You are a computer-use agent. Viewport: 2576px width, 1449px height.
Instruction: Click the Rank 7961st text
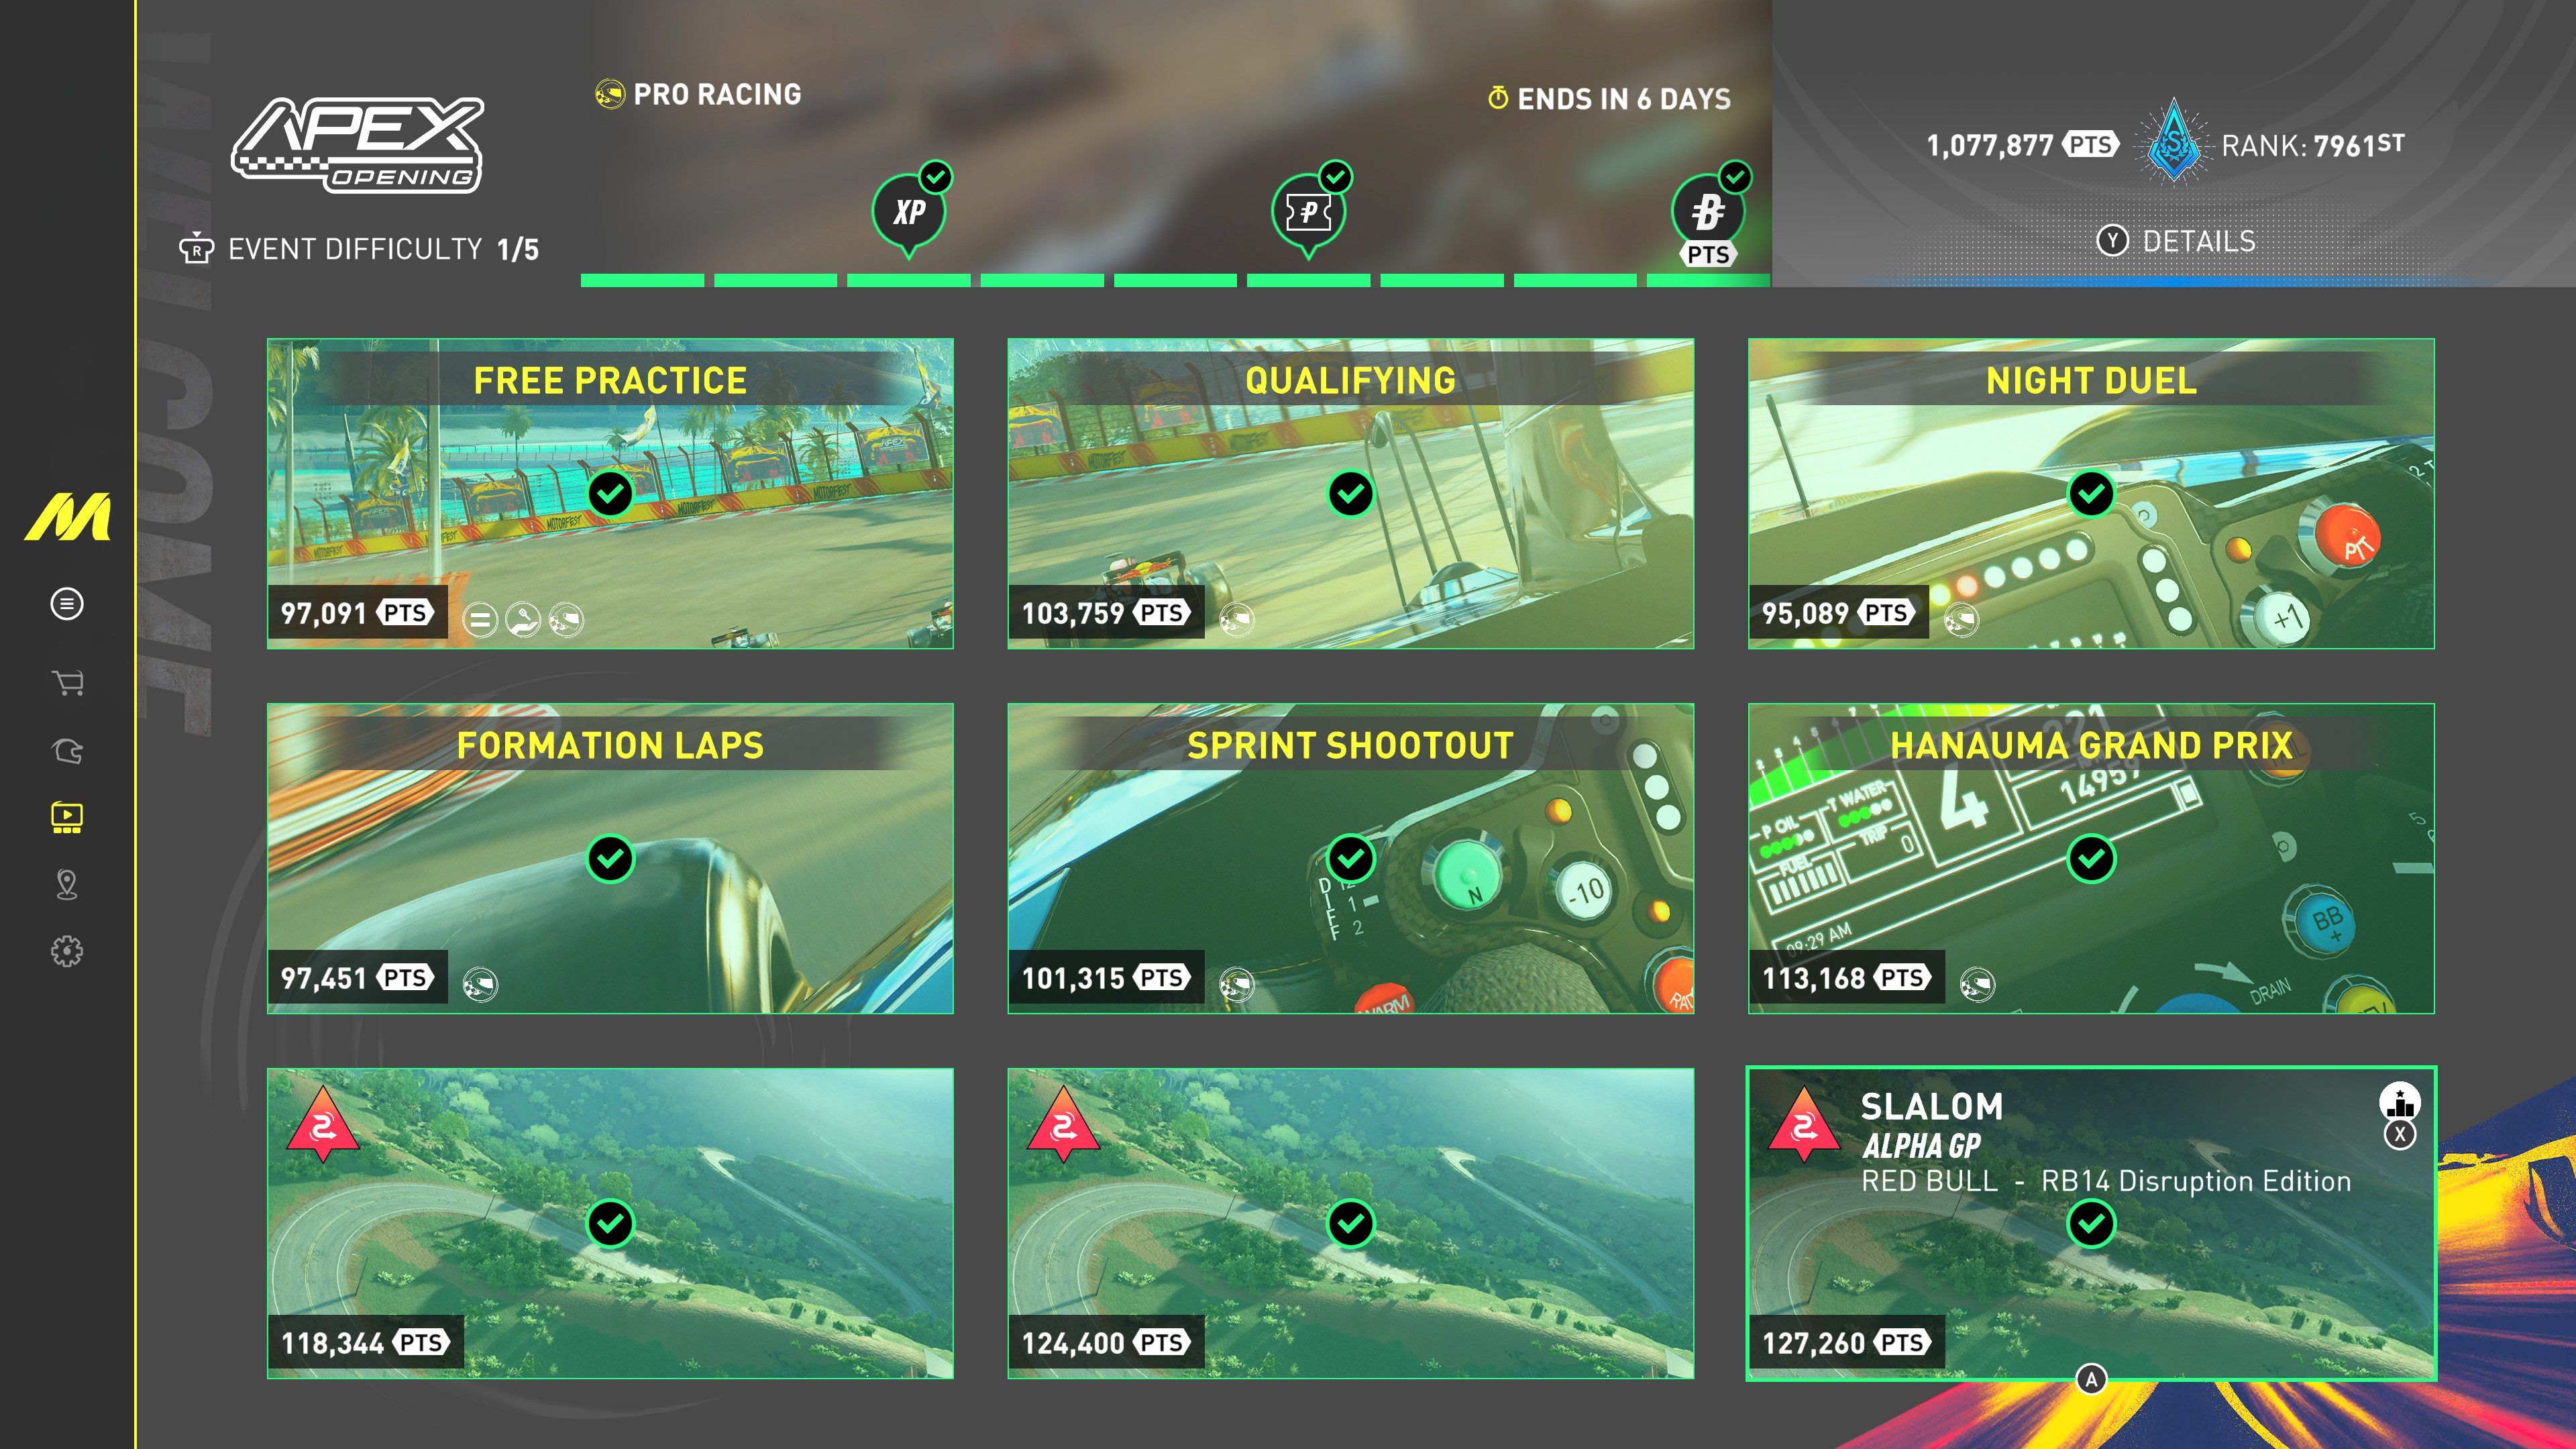coord(2313,146)
